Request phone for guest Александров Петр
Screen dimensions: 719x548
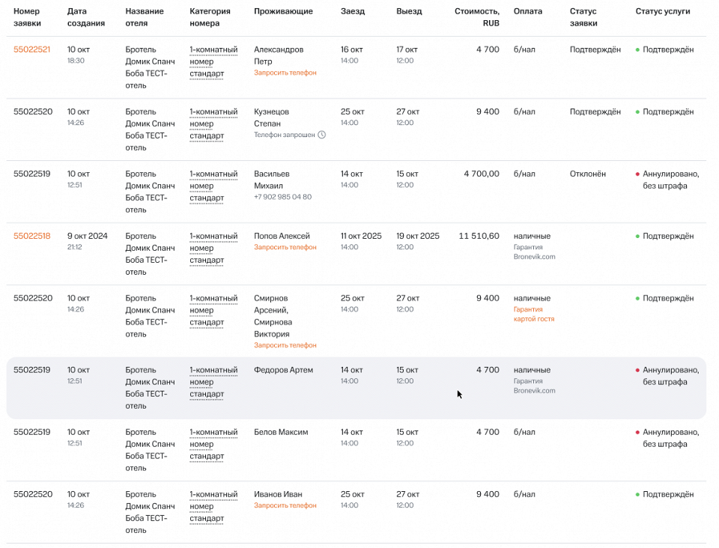[285, 73]
